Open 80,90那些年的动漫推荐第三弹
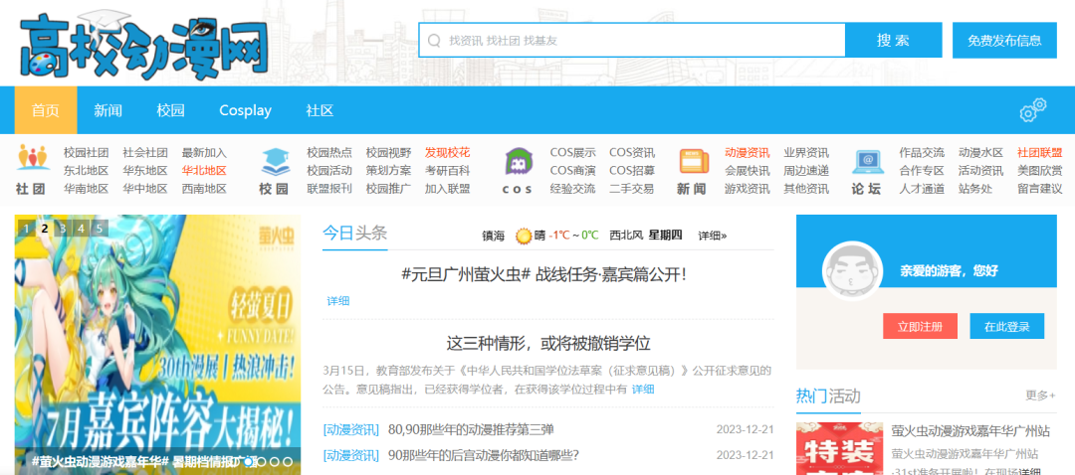The image size is (1075, 475). pos(471,430)
